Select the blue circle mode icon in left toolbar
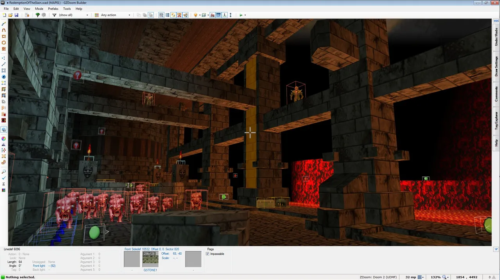500x280 pixels. coord(4,77)
